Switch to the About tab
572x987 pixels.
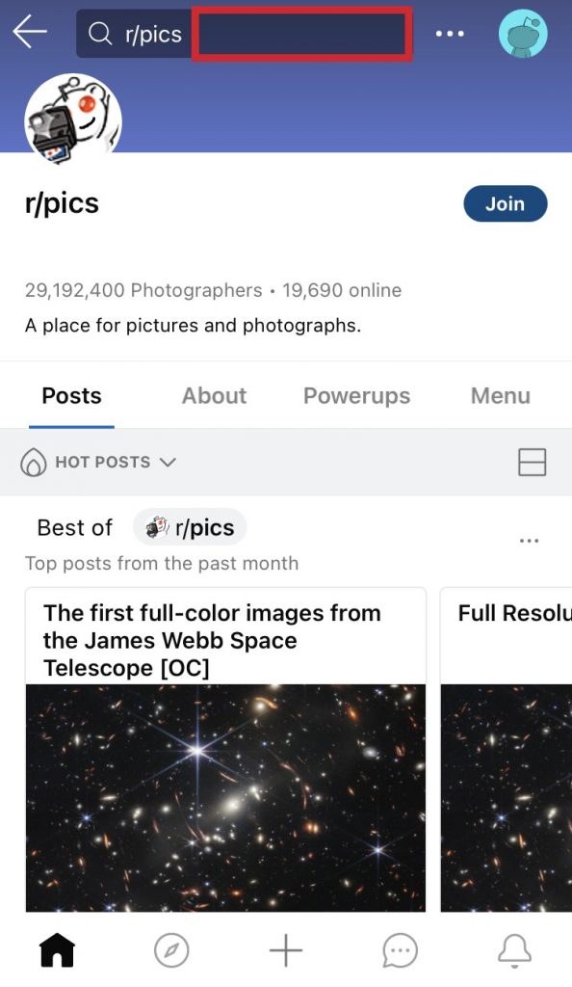click(x=214, y=395)
